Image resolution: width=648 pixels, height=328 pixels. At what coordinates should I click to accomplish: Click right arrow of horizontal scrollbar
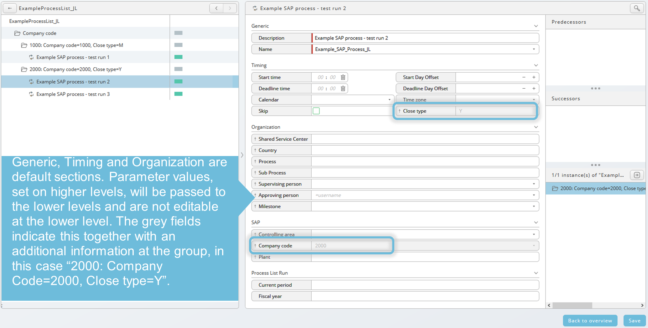(x=642, y=305)
